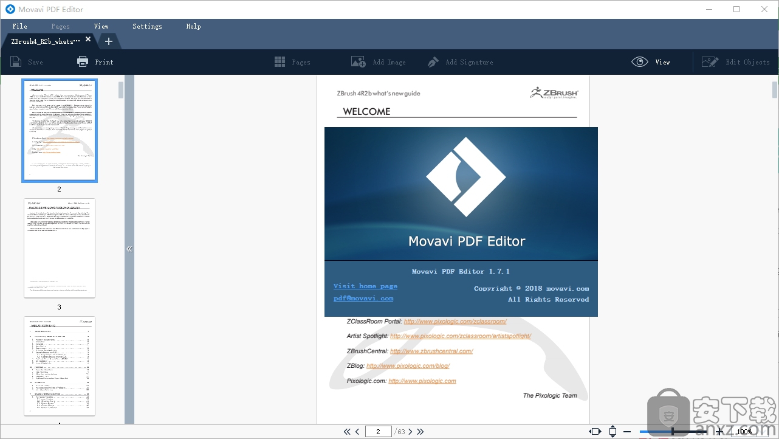Click "The Pixologic Team" signature text
Viewport: 779px width, 439px height.
tap(550, 395)
